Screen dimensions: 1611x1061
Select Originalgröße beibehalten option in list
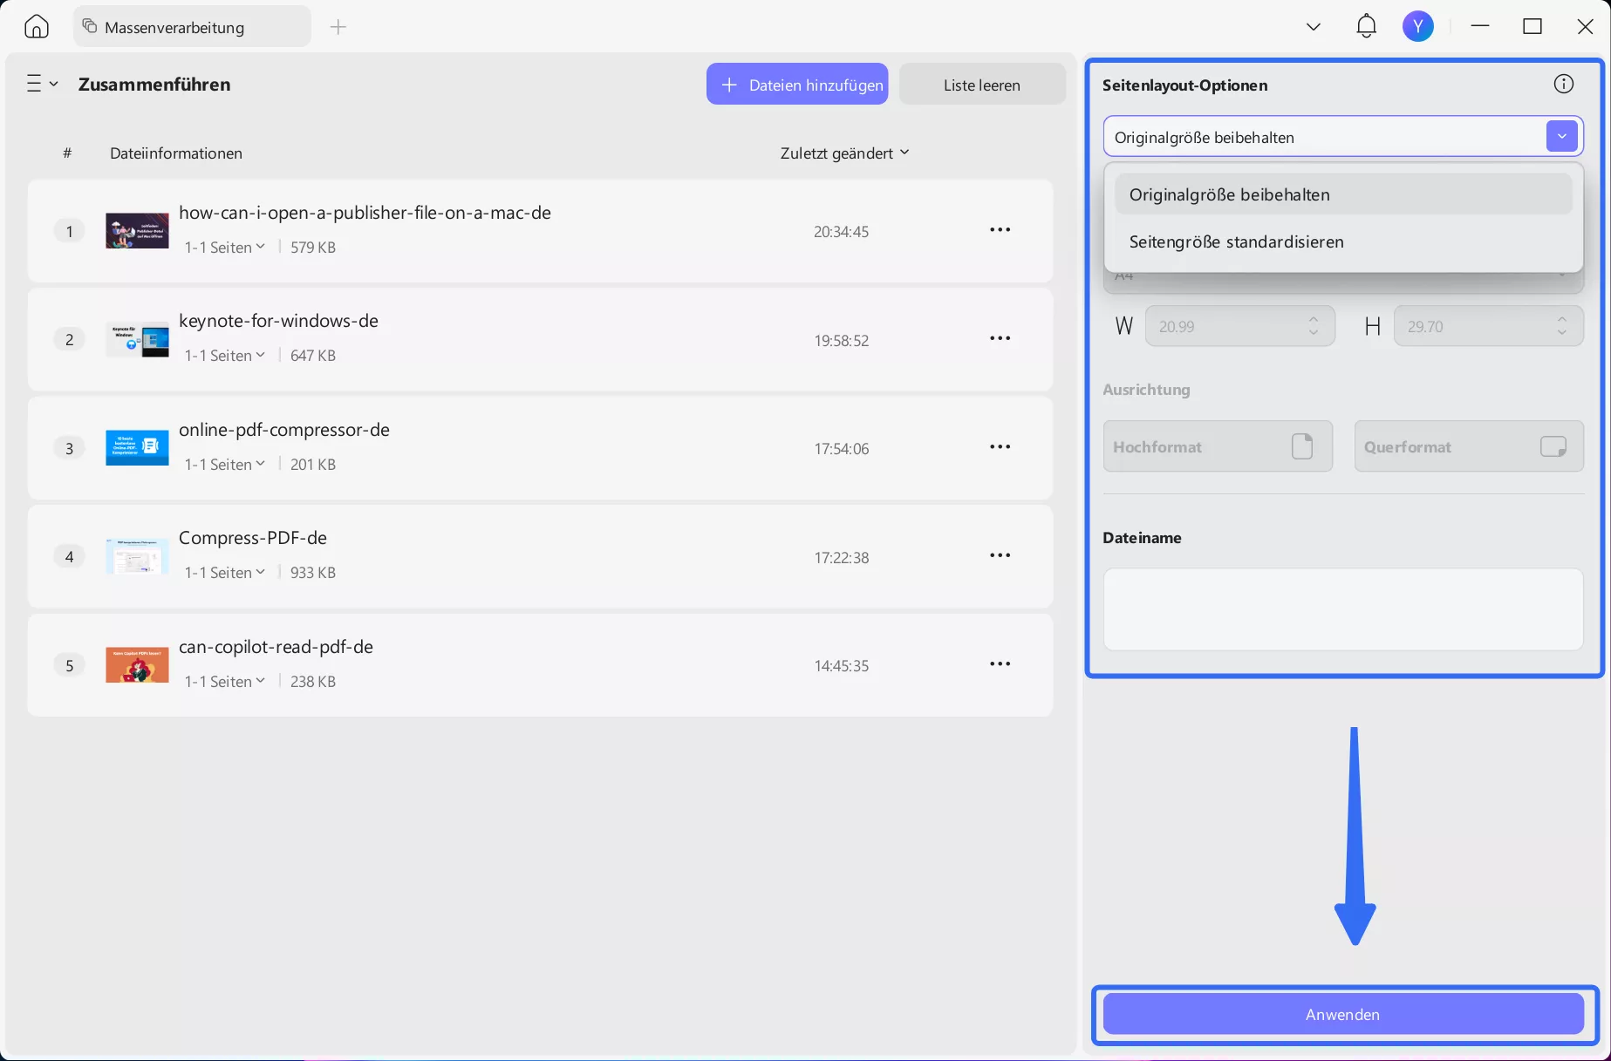click(1343, 194)
